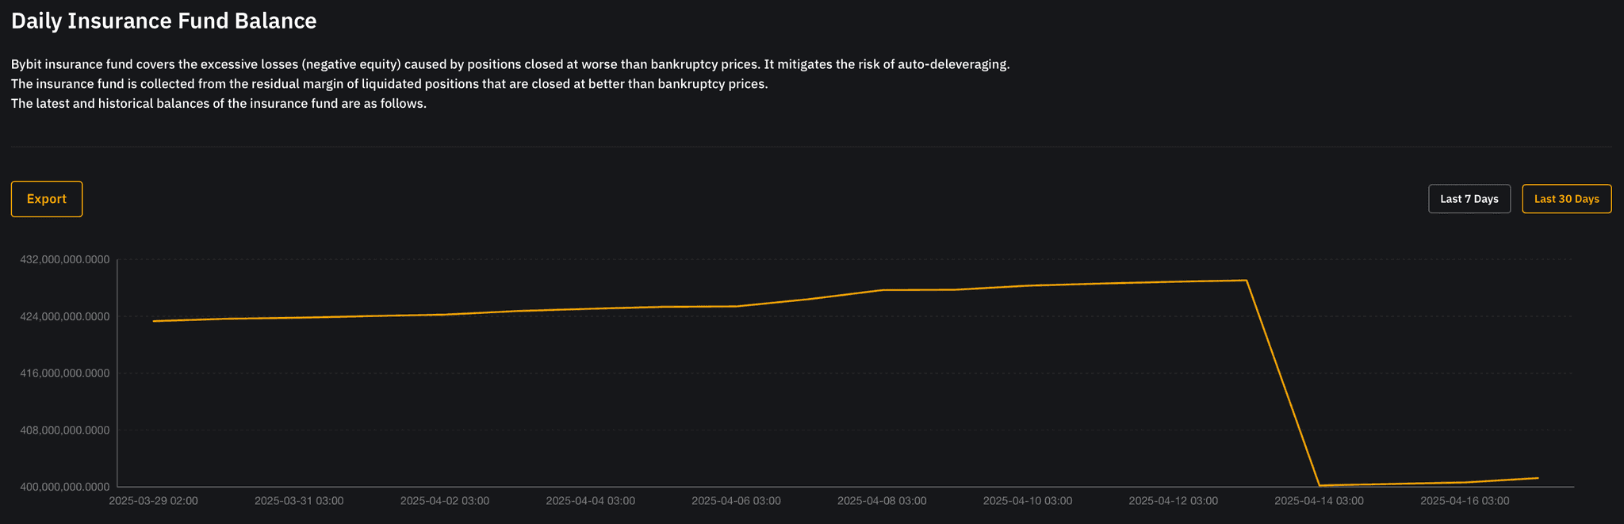Image resolution: width=1624 pixels, height=524 pixels.
Task: Click the 424,000,000.0000 y-axis label
Action: [x=65, y=317]
